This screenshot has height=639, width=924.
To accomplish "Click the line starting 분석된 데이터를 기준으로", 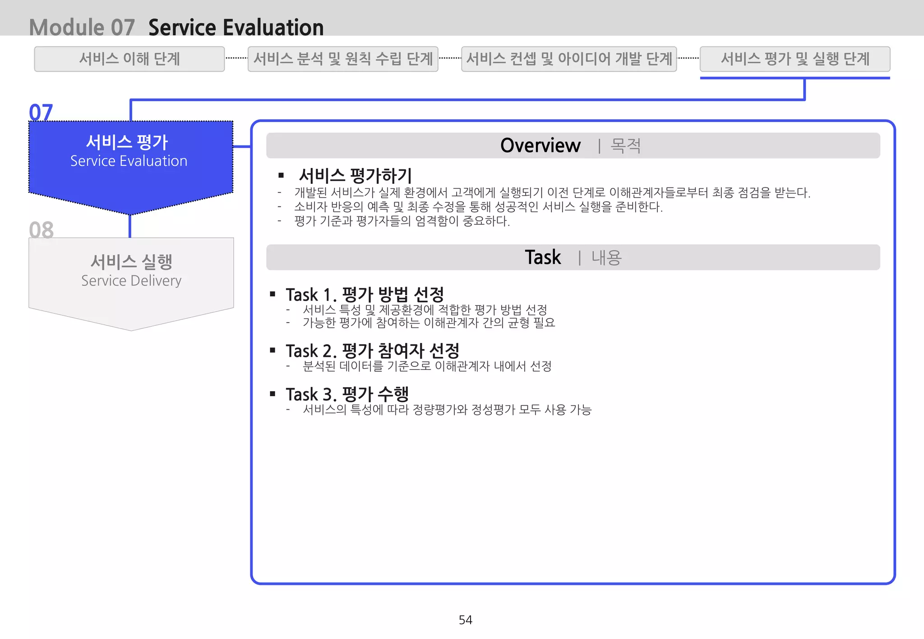I will tap(427, 366).
